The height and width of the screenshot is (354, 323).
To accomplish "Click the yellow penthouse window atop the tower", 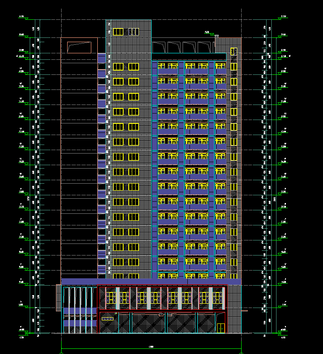I will [118, 32].
